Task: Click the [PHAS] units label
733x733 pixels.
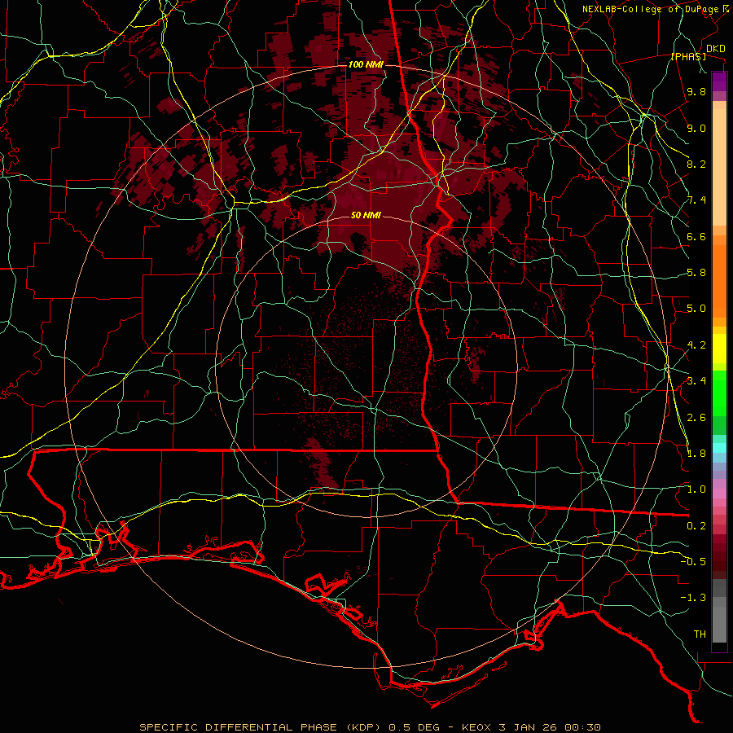Action: click(688, 57)
